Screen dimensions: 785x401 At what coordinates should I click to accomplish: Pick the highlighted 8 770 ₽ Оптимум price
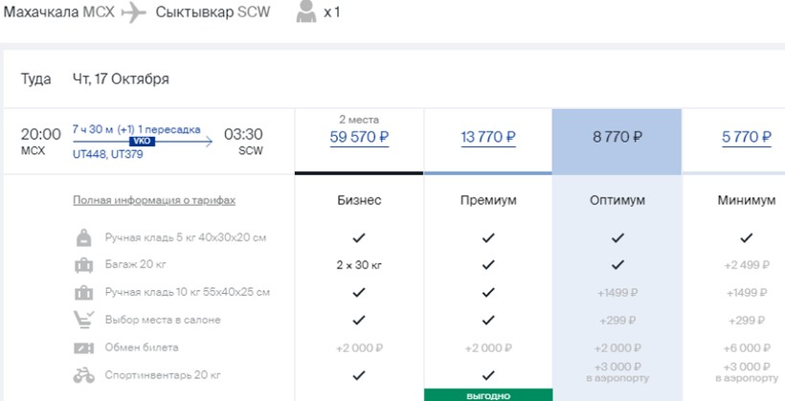point(617,137)
